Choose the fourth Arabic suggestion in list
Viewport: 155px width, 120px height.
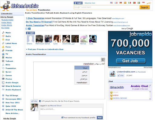82,79
